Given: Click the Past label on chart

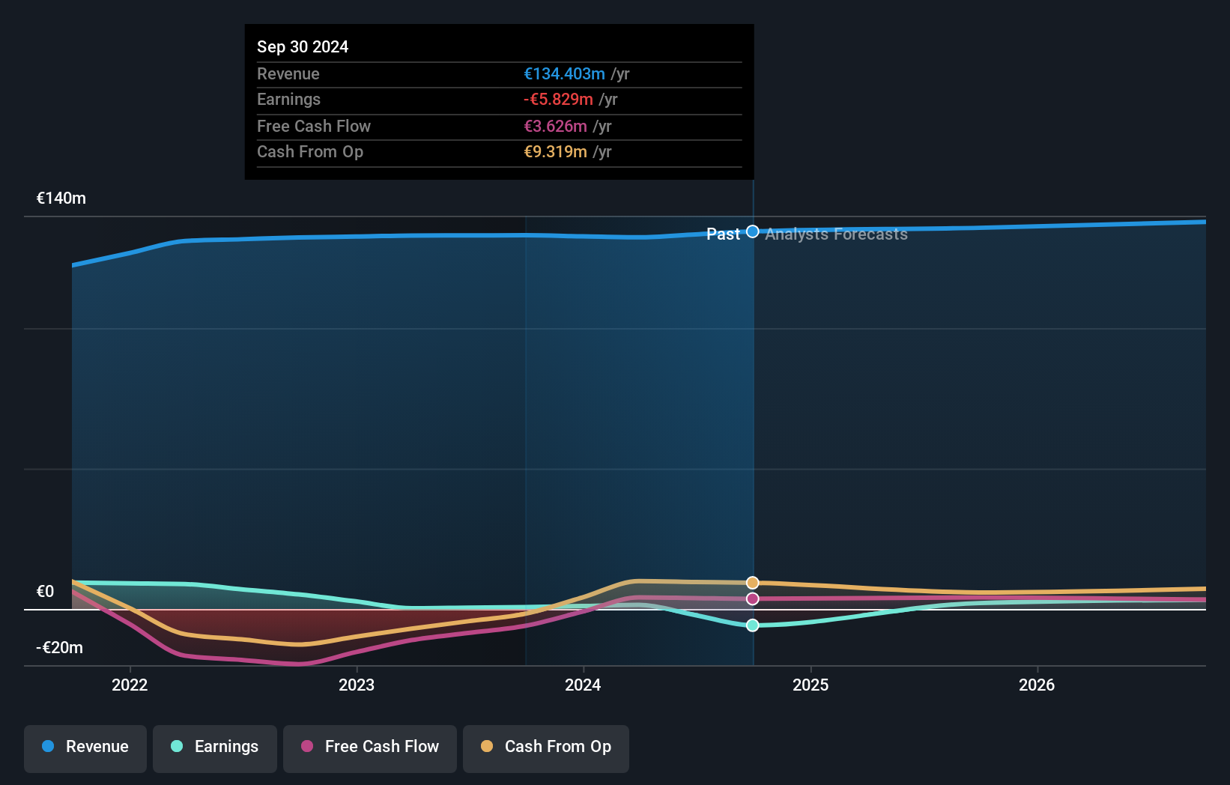Looking at the screenshot, I should [x=723, y=234].
